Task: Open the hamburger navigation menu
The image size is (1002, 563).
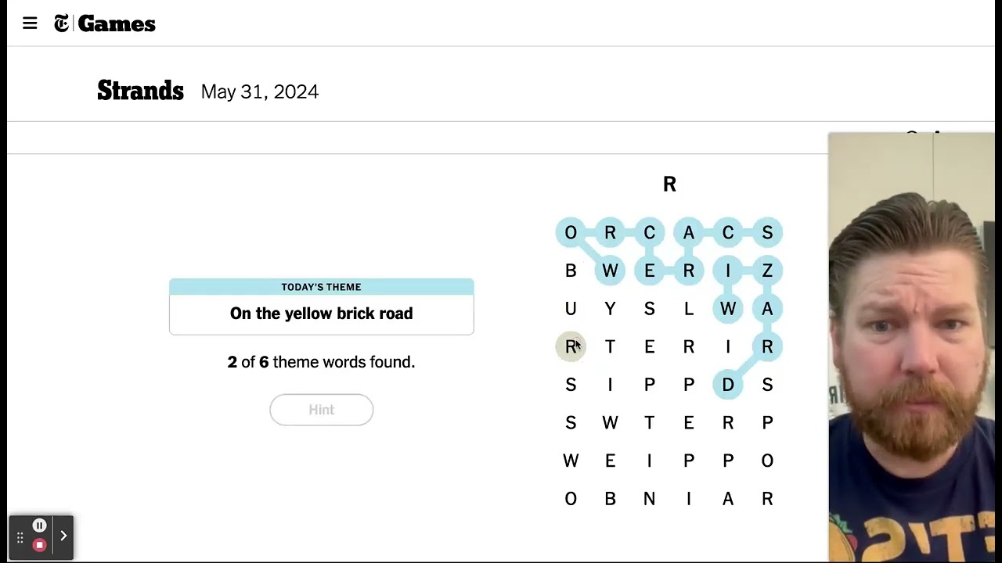Action: (x=30, y=23)
